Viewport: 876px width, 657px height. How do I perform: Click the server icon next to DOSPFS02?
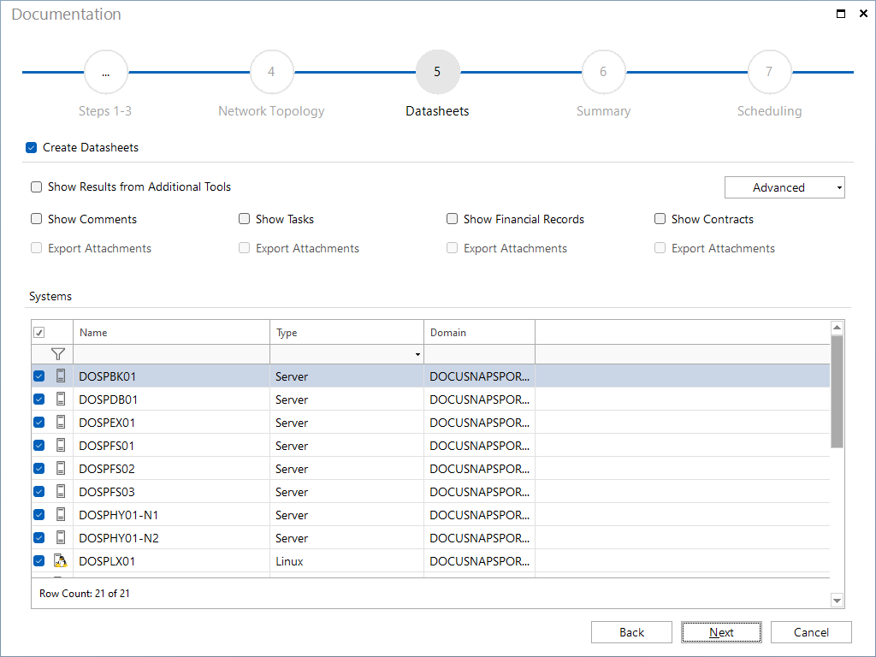pyautogui.click(x=61, y=468)
